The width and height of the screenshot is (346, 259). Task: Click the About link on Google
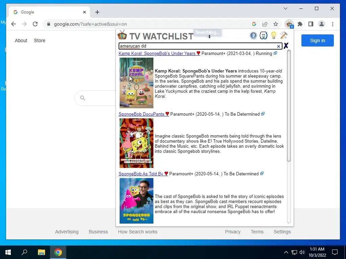click(21, 40)
